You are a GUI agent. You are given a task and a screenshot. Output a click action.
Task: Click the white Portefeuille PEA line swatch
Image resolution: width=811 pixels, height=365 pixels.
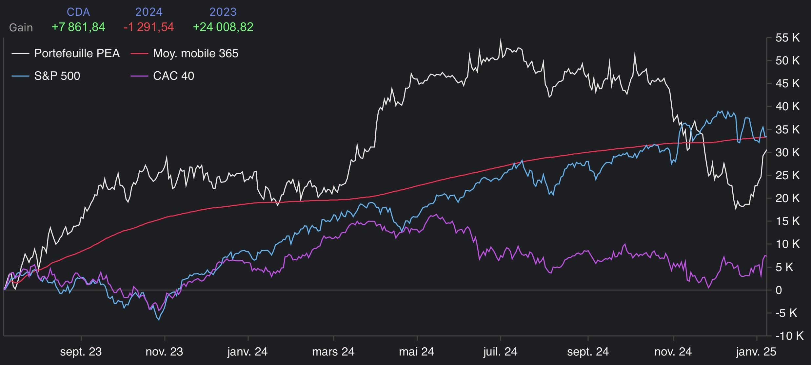(20, 53)
